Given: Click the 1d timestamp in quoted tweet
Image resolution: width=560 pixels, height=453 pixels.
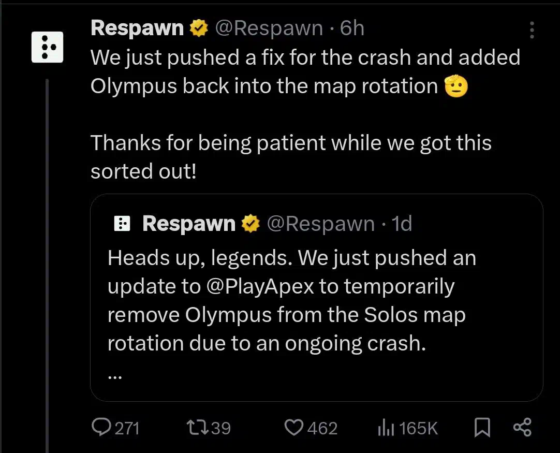Looking at the screenshot, I should [x=402, y=224].
